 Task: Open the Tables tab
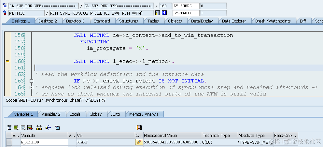point(153,21)
